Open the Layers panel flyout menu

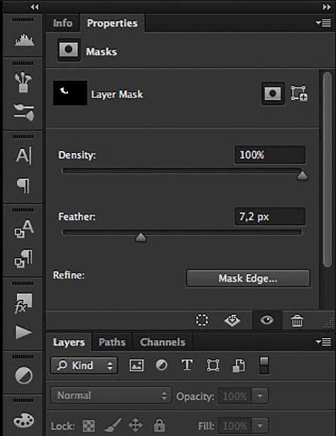[x=323, y=342]
